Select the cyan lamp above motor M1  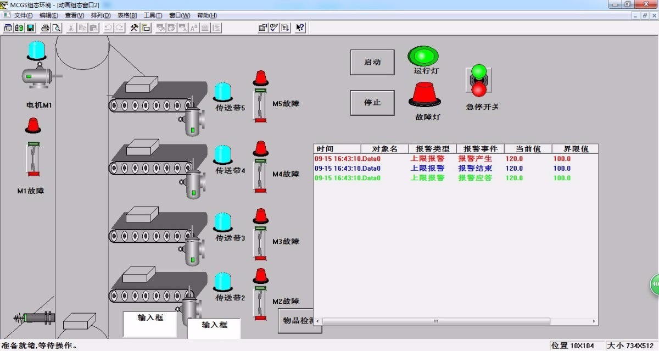pos(37,50)
